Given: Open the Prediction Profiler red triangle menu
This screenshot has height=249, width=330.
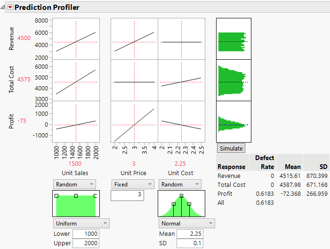Looking at the screenshot, I should 9,8.
